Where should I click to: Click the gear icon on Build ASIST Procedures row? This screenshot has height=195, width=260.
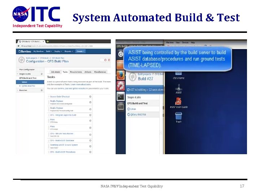pyautogui.click(x=90, y=152)
